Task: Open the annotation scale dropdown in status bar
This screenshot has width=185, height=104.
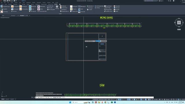Action: (156, 99)
